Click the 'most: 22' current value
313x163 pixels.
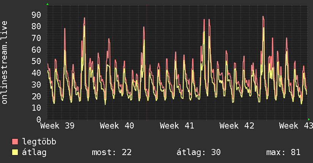point(112,152)
